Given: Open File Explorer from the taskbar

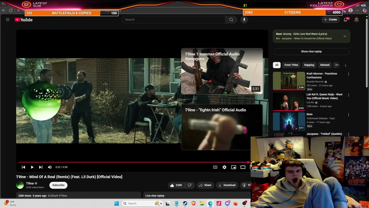Looking at the screenshot, I should pyautogui.click(x=202, y=203).
